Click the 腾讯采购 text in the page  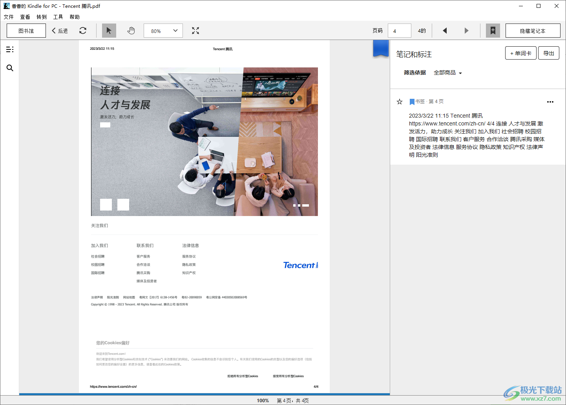143,273
